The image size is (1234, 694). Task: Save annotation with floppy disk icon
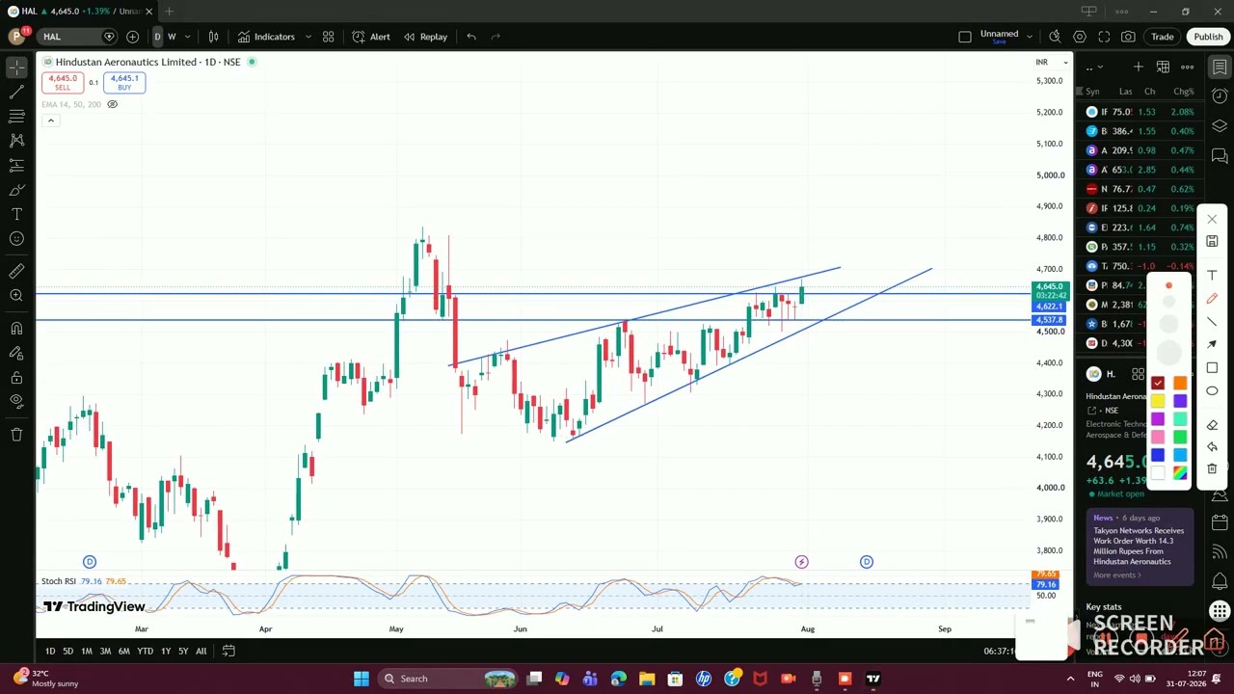1212,241
